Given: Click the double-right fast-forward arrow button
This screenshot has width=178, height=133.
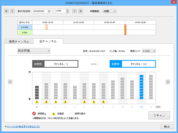Looking at the screenshot, I should [x=80, y=11].
